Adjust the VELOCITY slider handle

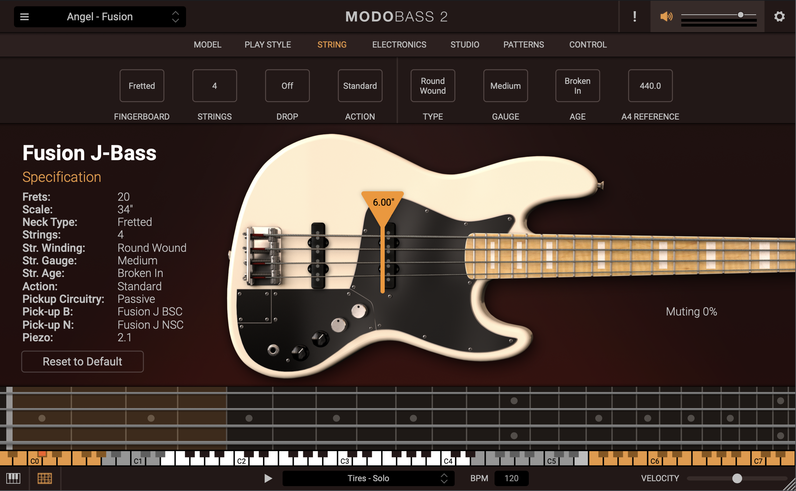tap(737, 478)
